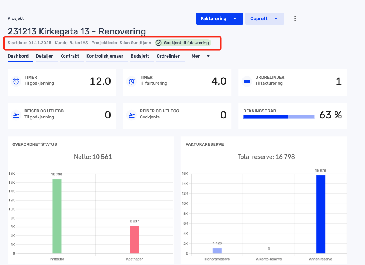
Task: Select the Kontrollskjemaer tab
Action: (105, 56)
